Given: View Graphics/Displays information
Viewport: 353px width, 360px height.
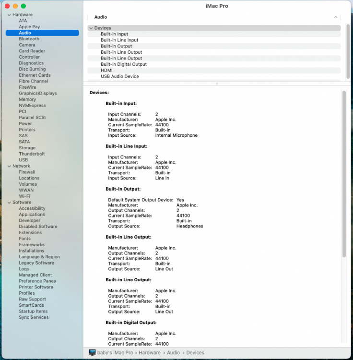Looking at the screenshot, I should coord(38,93).
